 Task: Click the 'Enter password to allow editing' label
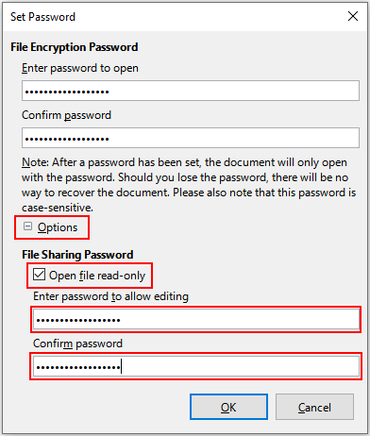(110, 296)
